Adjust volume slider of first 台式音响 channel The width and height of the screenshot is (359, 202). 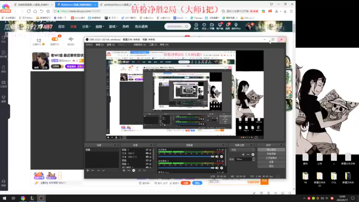(x=186, y=157)
